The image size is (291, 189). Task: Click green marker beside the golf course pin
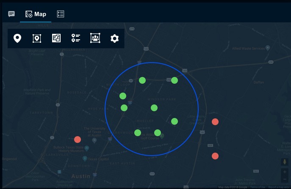pos(158,133)
